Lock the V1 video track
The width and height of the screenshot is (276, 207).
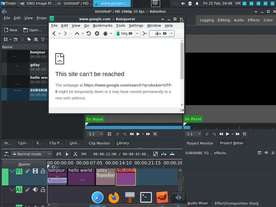coord(43,171)
